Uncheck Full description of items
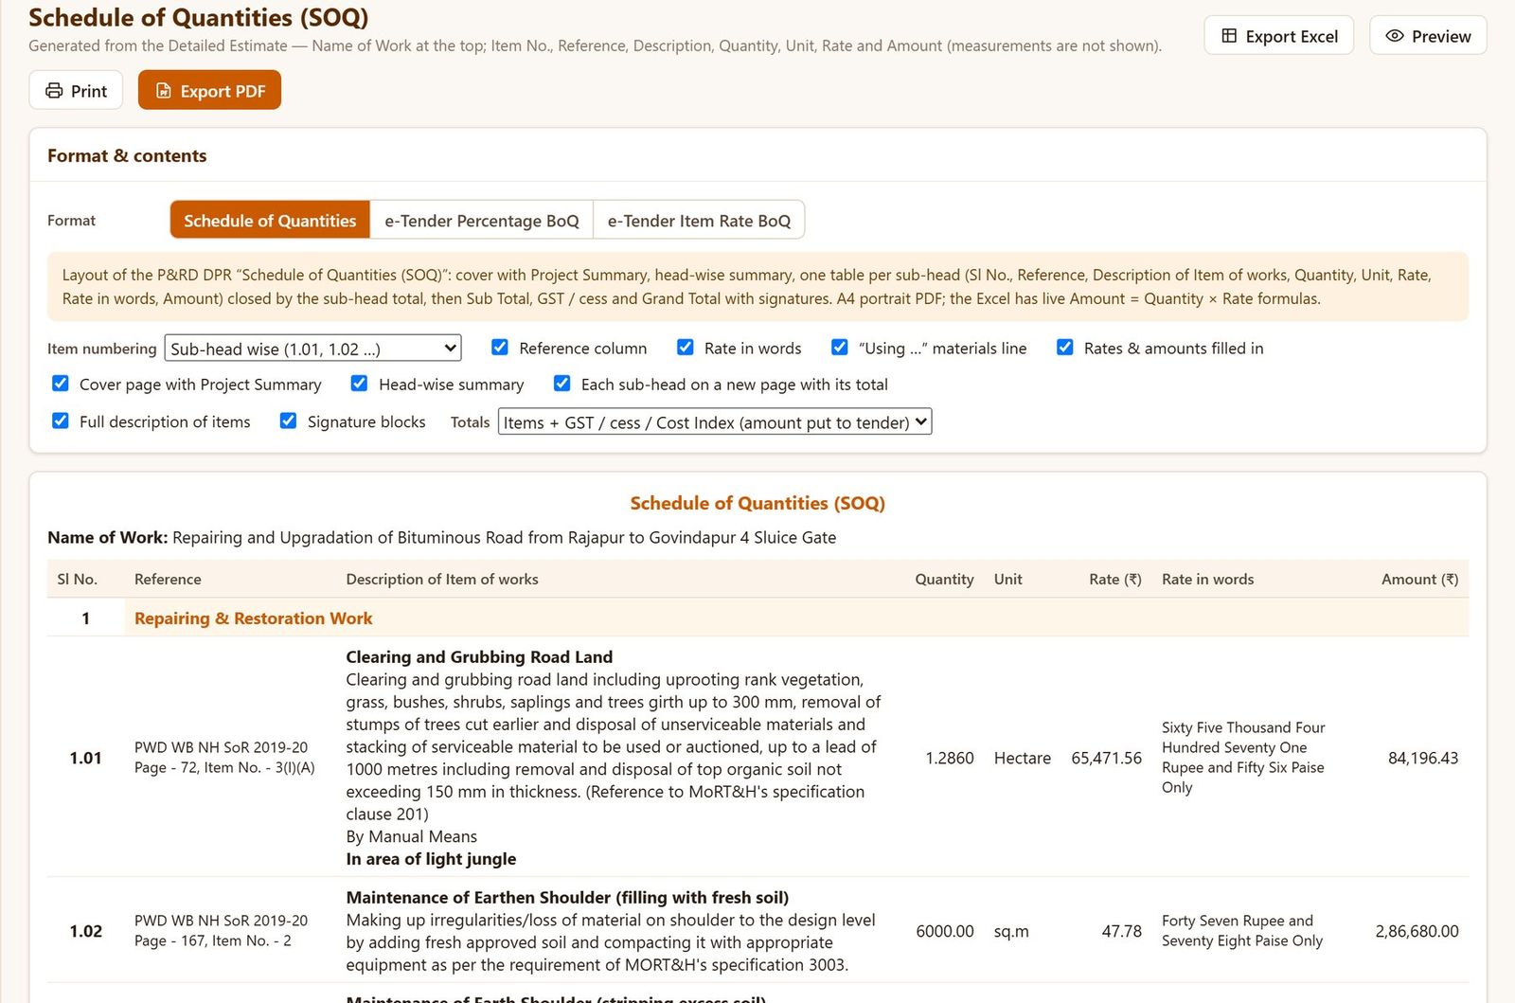Image resolution: width=1515 pixels, height=1003 pixels. pyautogui.click(x=61, y=421)
